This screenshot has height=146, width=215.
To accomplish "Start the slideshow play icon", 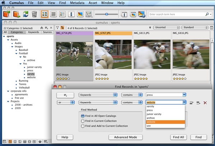I will (x=142, y=14).
